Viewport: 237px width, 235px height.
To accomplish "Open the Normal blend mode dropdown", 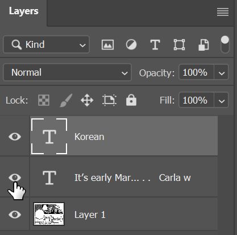I will (67, 72).
